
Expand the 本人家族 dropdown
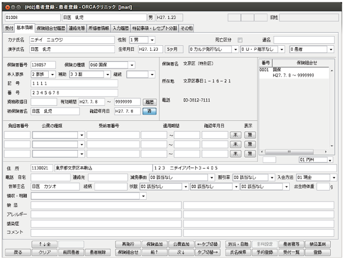pyautogui.click(x=53, y=74)
